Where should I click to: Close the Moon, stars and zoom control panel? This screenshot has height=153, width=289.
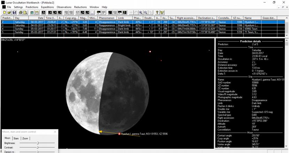pyautogui.click(x=55, y=132)
